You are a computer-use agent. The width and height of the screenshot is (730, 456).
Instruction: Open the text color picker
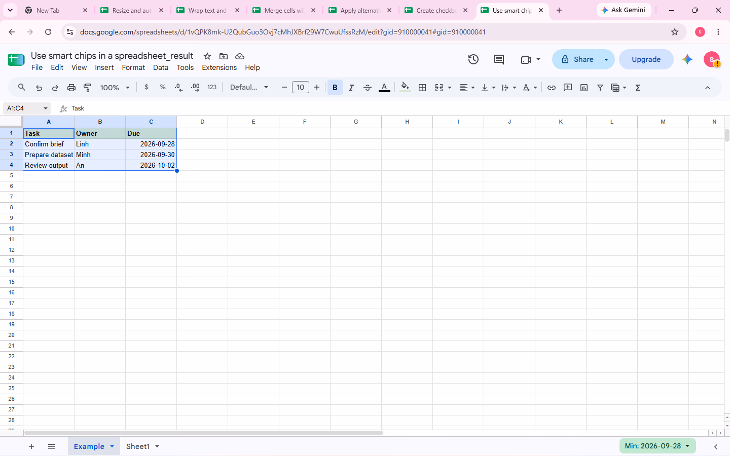coord(385,88)
